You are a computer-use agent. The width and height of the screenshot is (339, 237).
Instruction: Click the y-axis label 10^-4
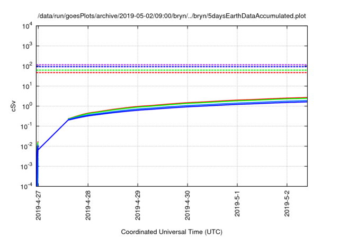pos(26,186)
